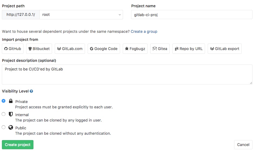The height and width of the screenshot is (153, 256).
Task: Follow the Create a group link
Action: pyautogui.click(x=144, y=31)
